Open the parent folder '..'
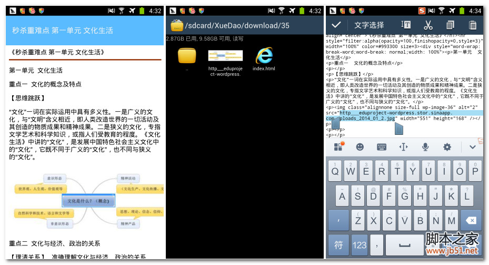This screenshot has height=265, width=489. click(187, 59)
